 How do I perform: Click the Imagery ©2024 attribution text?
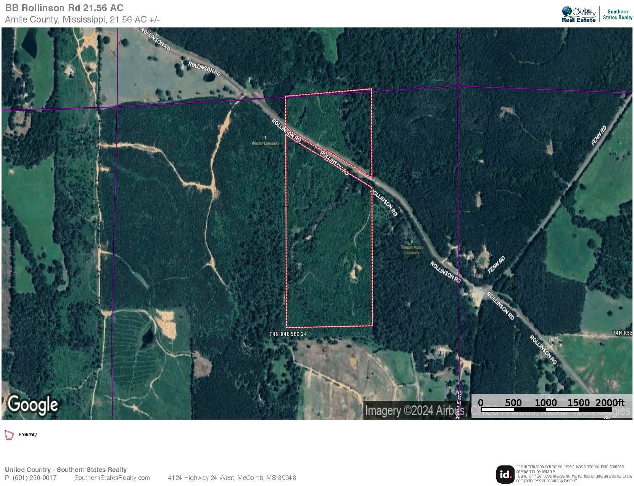416,411
